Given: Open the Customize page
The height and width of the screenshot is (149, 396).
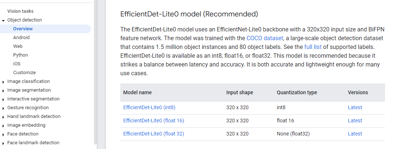Looking at the screenshot, I should point(24,73).
